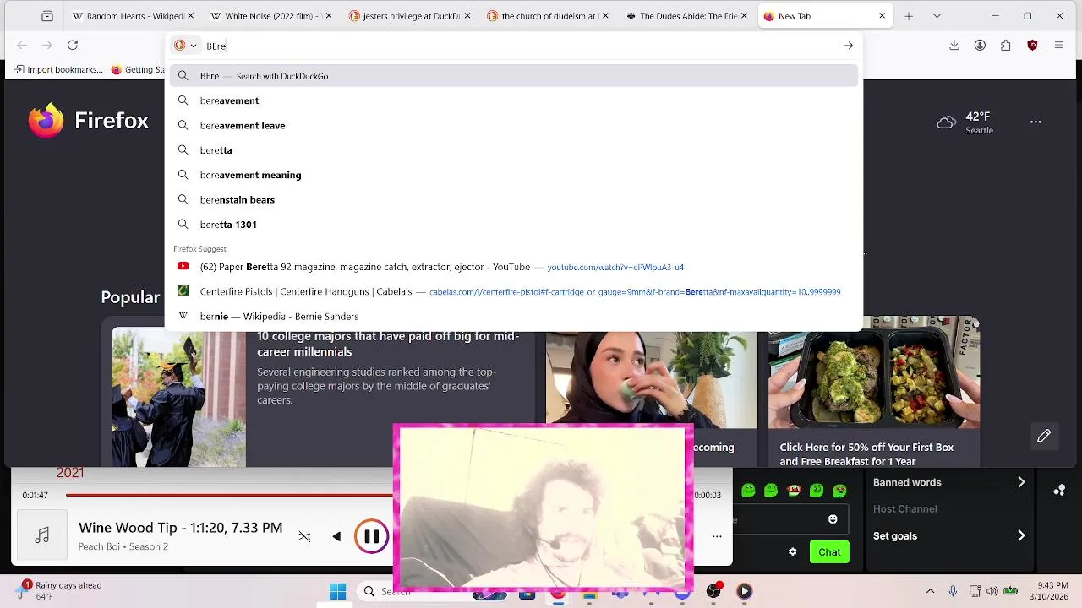Image resolution: width=1082 pixels, height=608 pixels.
Task: Click the Seattle 42°F weather widget
Action: tap(965, 122)
